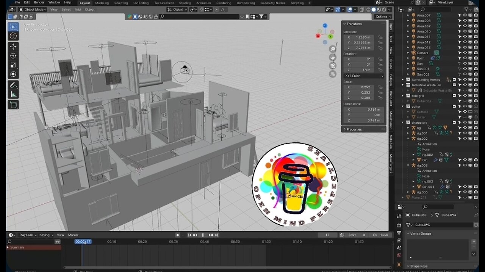Open the Tool properties tab icon
The image size is (485, 272).
399,216
